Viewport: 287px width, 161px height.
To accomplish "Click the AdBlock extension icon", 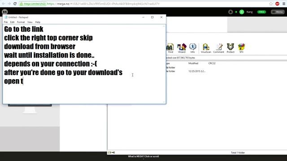I will tap(277, 4).
